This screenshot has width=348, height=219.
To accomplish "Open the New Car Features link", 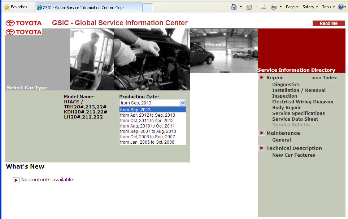I will (x=293, y=155).
